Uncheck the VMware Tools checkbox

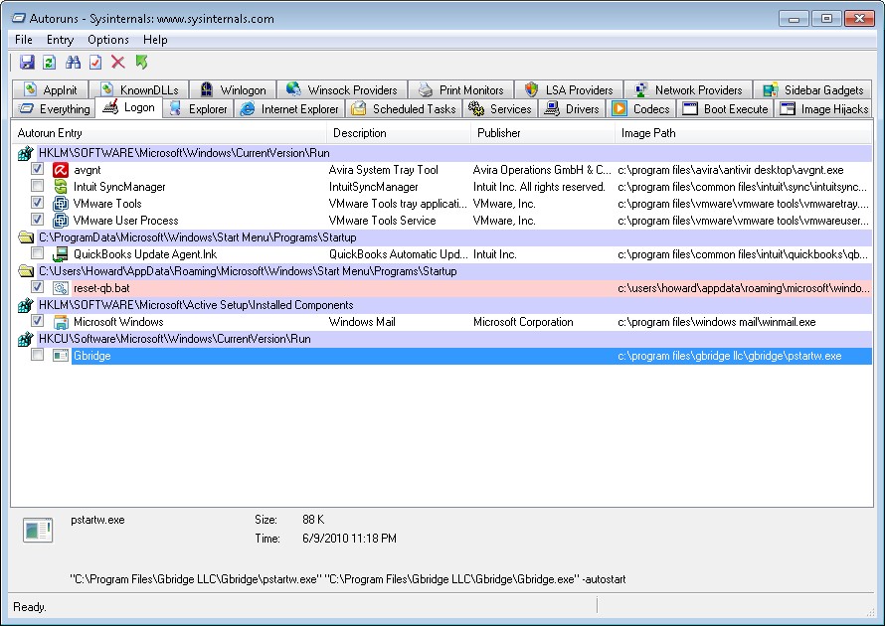(x=37, y=203)
